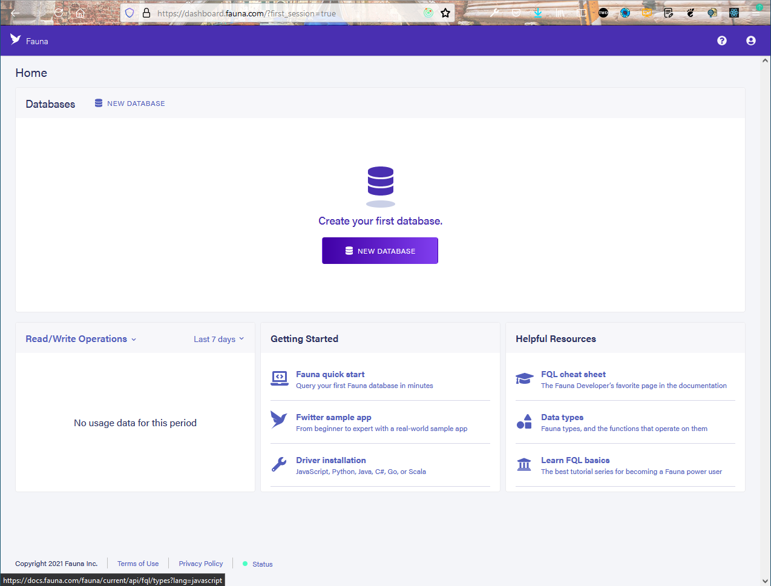Image resolution: width=771 pixels, height=586 pixels.
Task: Click the Learn FQL basics building icon
Action: coord(524,464)
